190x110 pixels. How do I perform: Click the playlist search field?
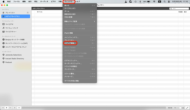point(179,9)
